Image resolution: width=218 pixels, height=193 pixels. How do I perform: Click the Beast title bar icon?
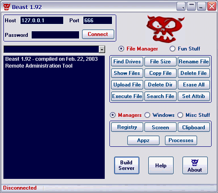(x=7, y=7)
